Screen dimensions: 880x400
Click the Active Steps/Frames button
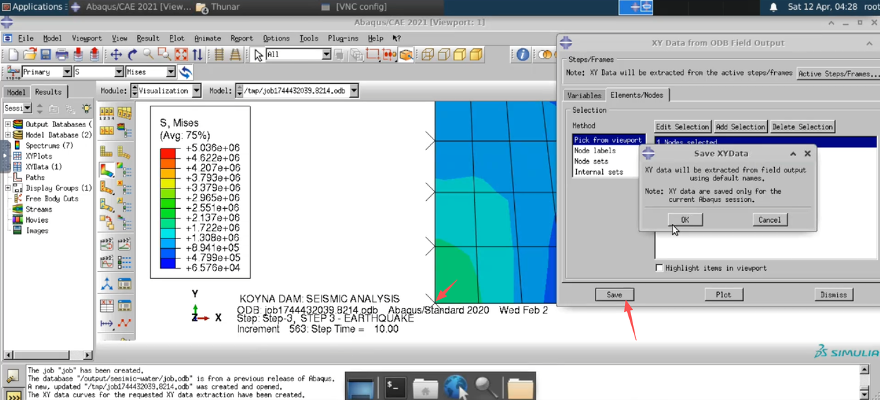838,74
